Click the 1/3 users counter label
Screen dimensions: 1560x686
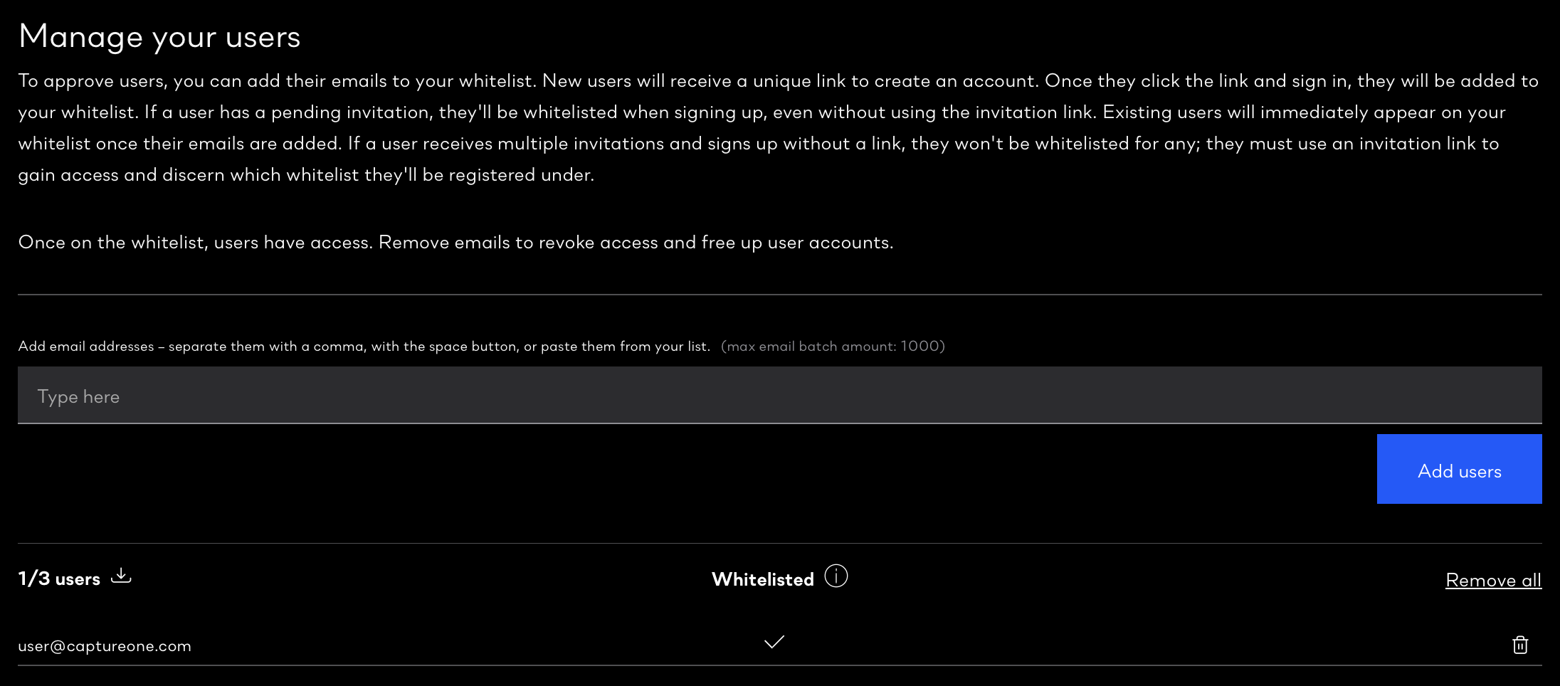[x=59, y=579]
